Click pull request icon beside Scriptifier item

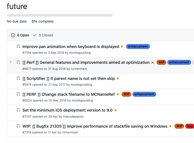coord(18,78)
